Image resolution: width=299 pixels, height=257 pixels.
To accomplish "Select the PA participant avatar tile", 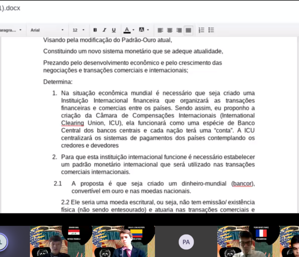I will 186,242.
